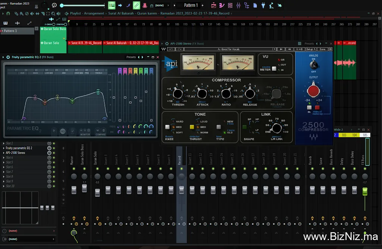Toggle the ANALOG on/off switch in API-2500
Image resolution: width=382 pixels, height=249 pixels.
point(313,65)
